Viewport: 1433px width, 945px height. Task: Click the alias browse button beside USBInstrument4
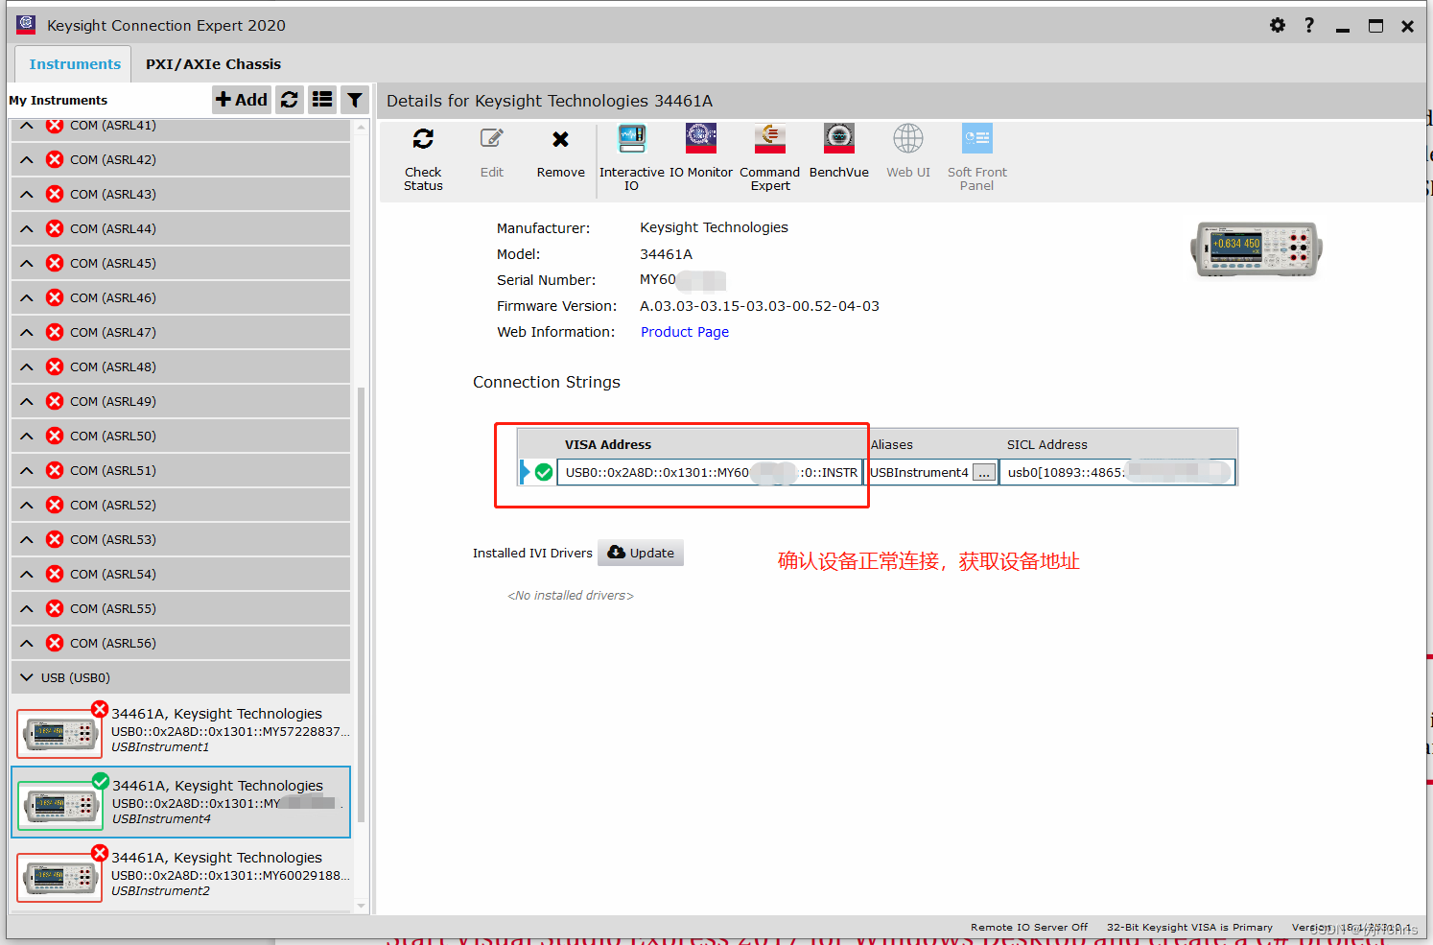pyautogui.click(x=984, y=472)
